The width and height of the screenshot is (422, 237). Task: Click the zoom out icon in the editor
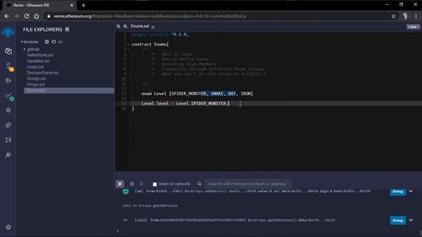coord(119,26)
